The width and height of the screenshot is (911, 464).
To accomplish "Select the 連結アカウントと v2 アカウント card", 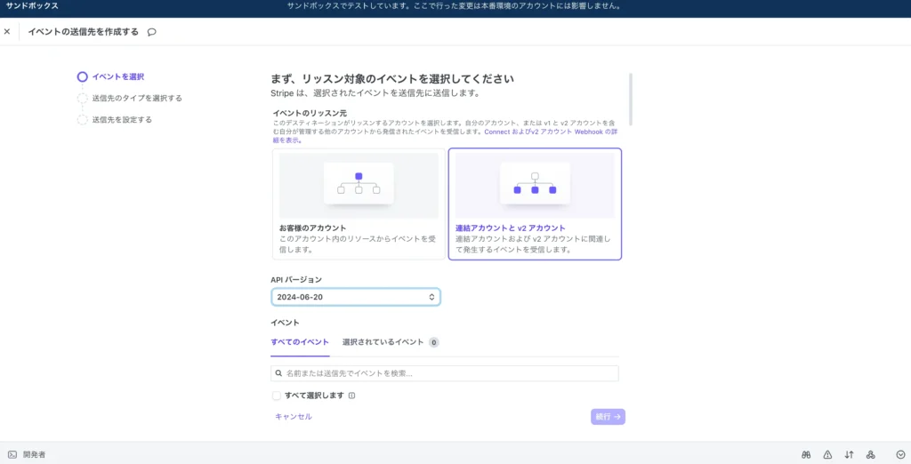I will [535, 204].
